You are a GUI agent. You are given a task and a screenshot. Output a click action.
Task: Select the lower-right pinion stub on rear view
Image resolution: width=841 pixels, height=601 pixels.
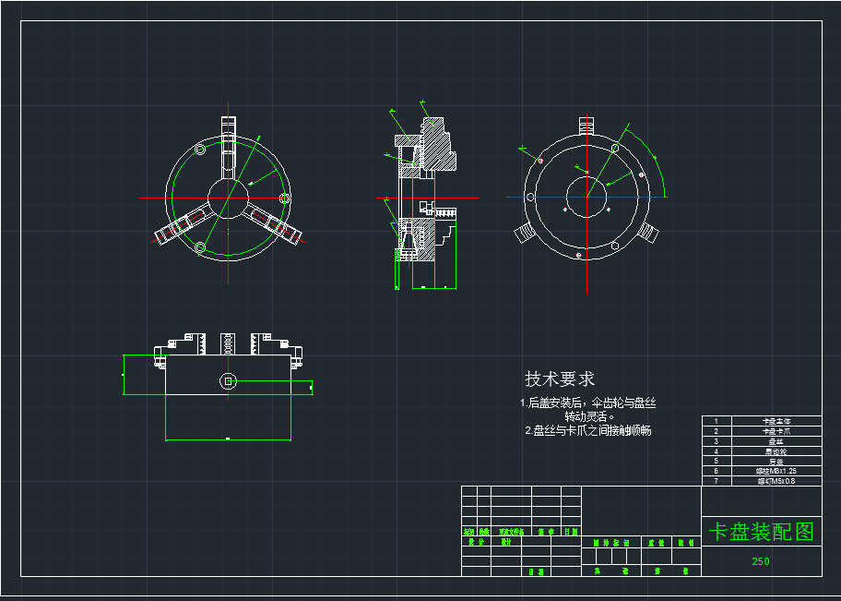[648, 232]
